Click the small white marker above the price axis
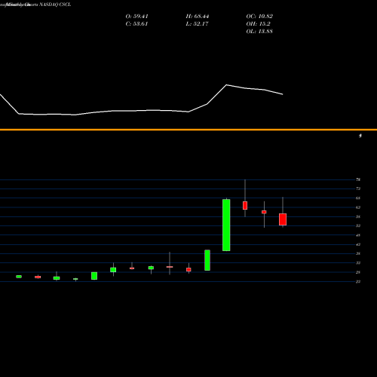 tap(360, 136)
